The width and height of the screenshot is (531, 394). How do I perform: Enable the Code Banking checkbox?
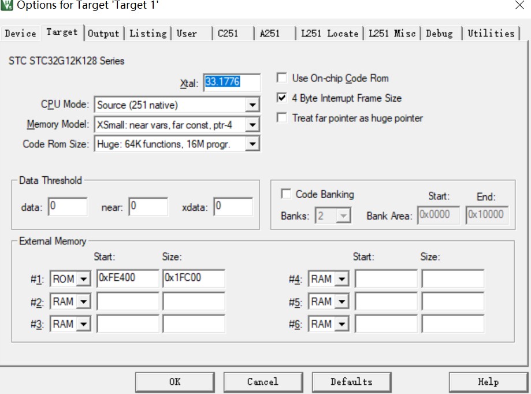click(285, 194)
